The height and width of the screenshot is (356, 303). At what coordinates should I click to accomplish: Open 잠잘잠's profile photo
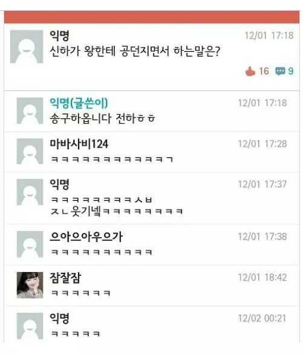coord(30,285)
